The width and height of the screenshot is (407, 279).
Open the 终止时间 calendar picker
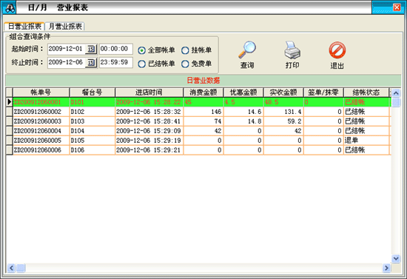(x=91, y=63)
